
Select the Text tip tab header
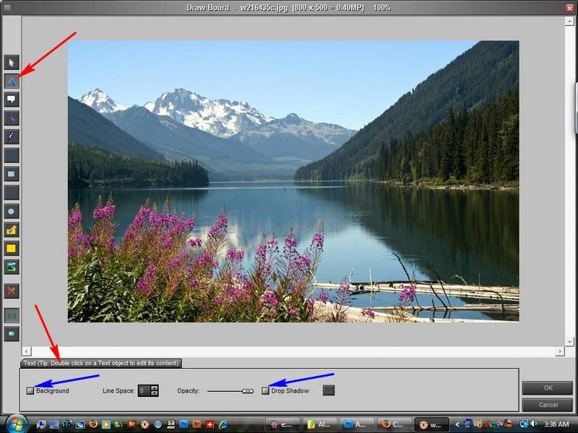pos(101,364)
